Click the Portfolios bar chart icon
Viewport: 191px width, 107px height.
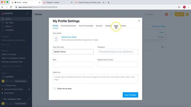click(x=3, y=30)
